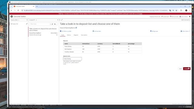Open the home apps dropdown icon
This screenshot has height=109, width=194.
click(x=190, y=17)
